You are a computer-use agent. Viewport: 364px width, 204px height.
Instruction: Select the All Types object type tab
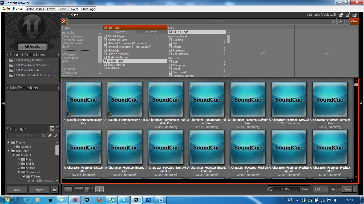coord(151,32)
